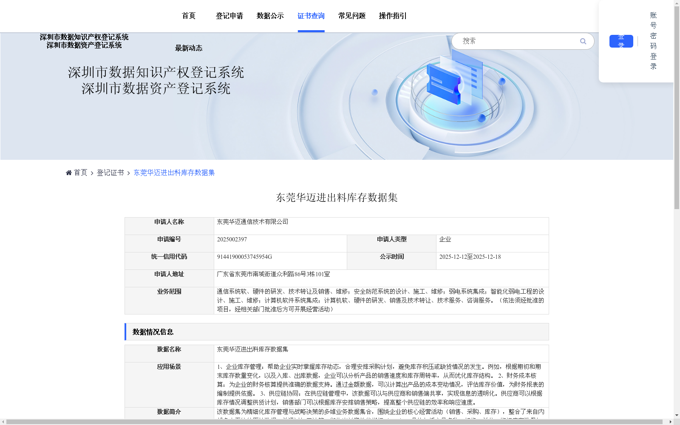Open the 常见问题 navigation tab
Viewport: 680px width, 425px height.
(352, 16)
